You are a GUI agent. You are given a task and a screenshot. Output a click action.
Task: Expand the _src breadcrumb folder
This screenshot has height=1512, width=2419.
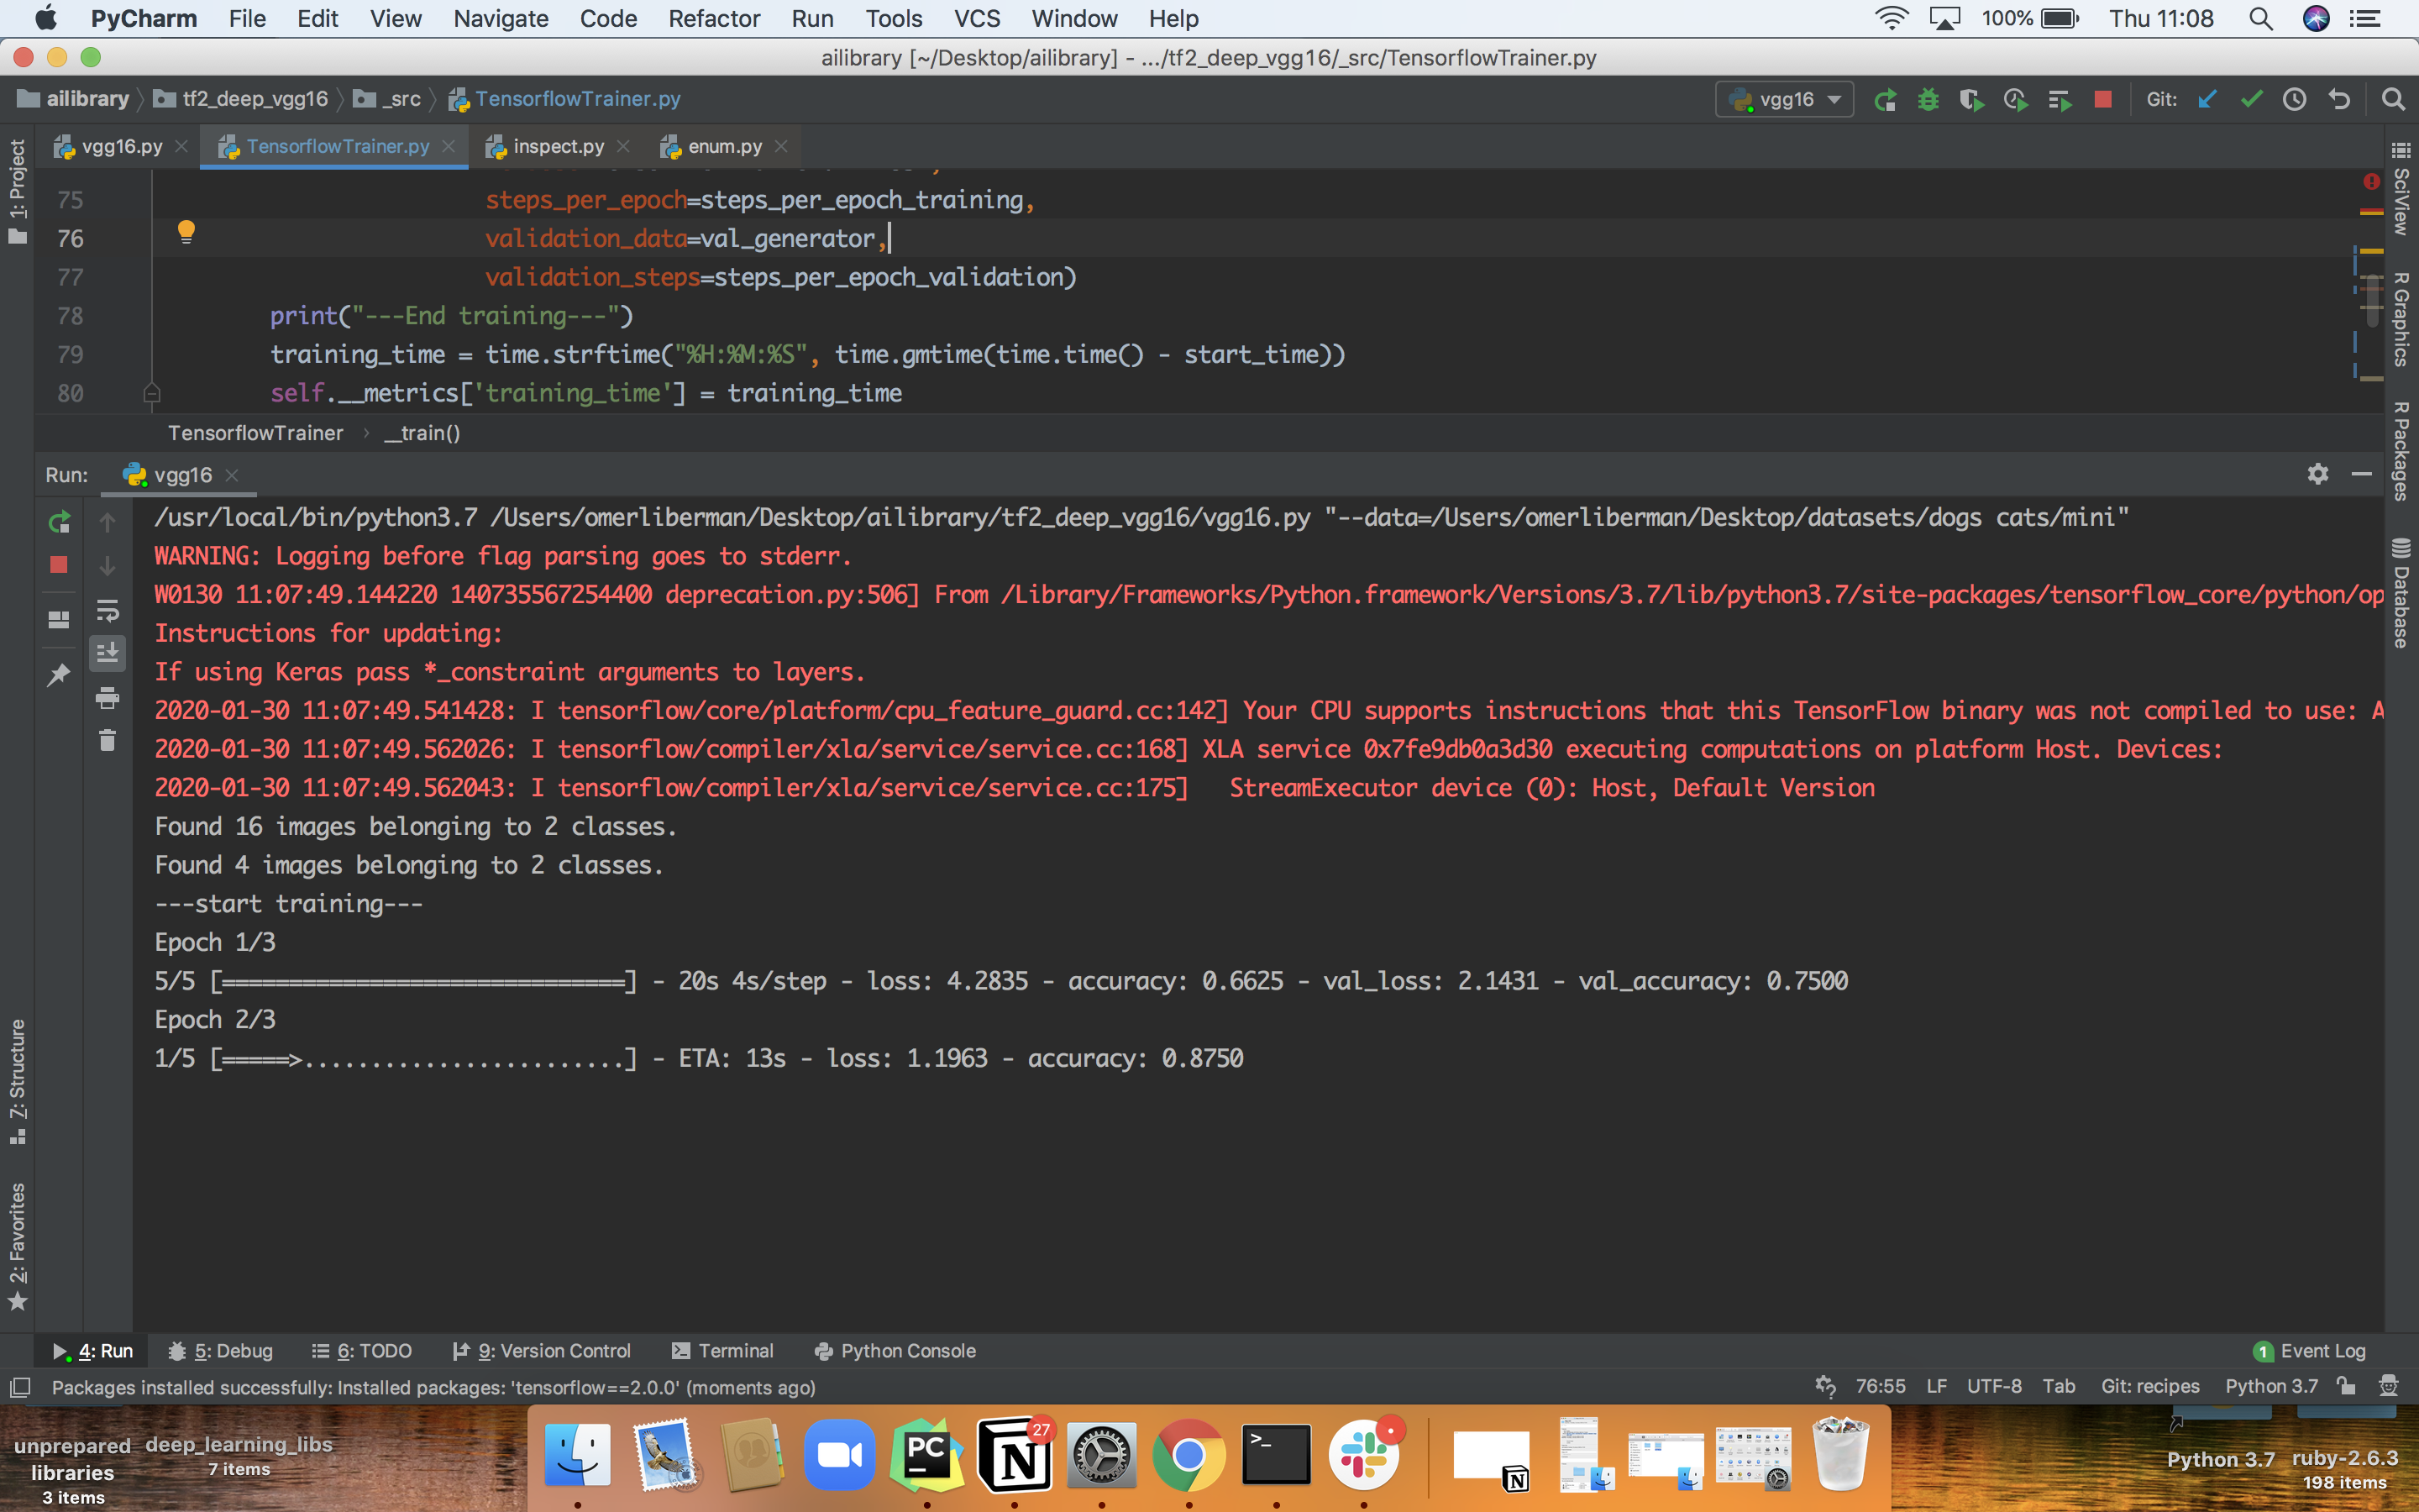398,98
